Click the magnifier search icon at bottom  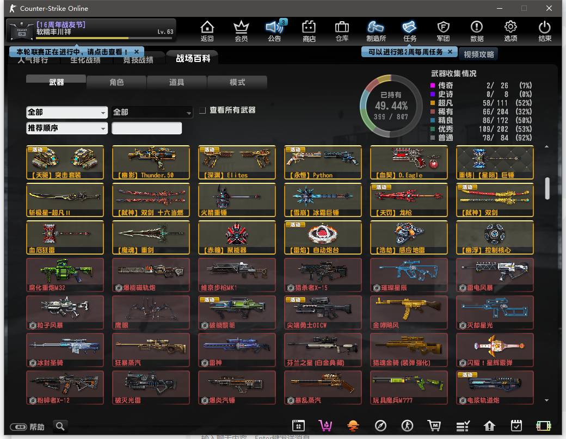[x=60, y=426]
